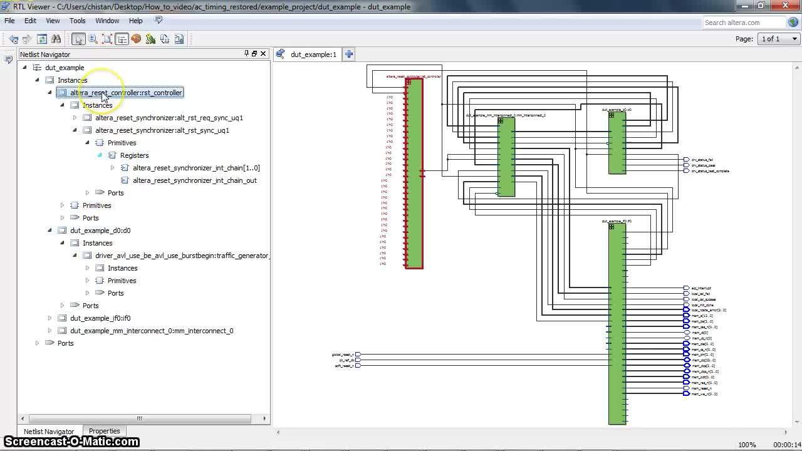Open Find with the binoculars icon
Screen dimensions: 802x451
(x=56, y=39)
